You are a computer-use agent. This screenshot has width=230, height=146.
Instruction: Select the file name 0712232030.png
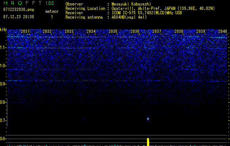(19, 9)
